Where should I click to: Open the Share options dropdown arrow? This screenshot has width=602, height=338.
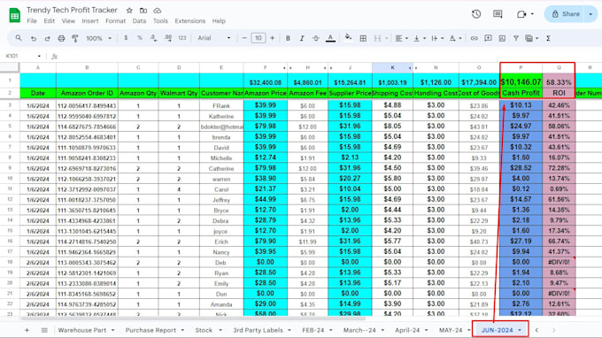pyautogui.click(x=590, y=14)
